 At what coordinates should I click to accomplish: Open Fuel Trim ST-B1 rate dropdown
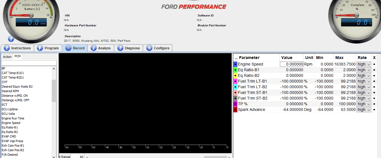(364, 93)
